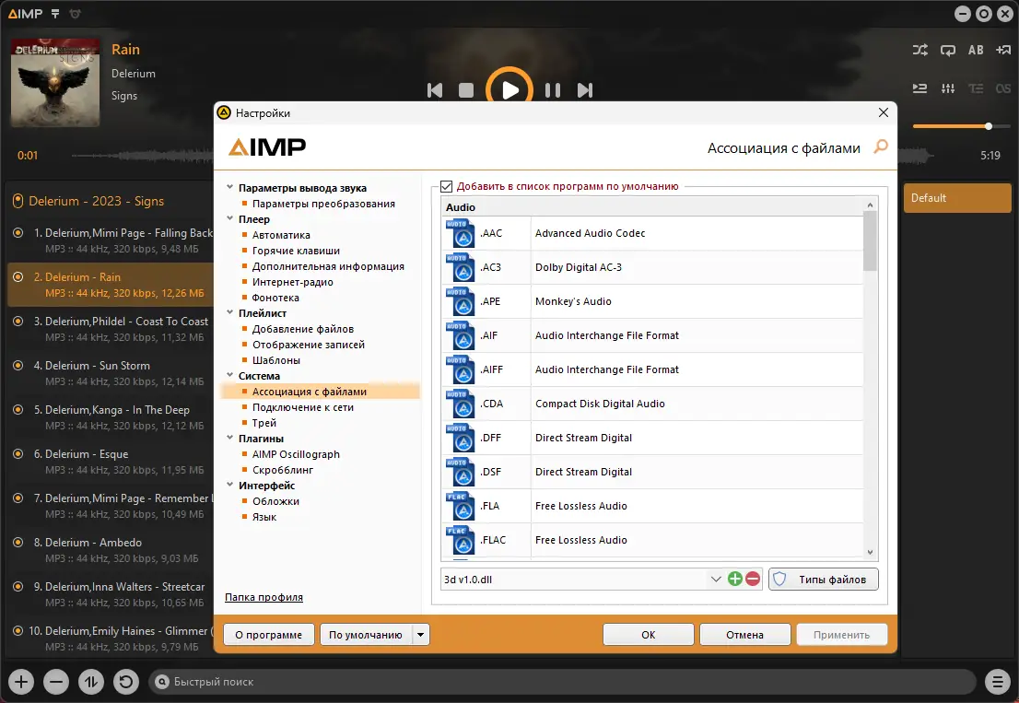Toggle marker for Esque track
Screen dimensions: 1019x703
click(x=18, y=453)
